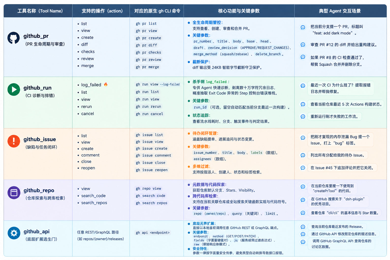Select chat bubble beside "cli/cli" Star prompt
Viewport: 390px width, 260px height.
303,213
